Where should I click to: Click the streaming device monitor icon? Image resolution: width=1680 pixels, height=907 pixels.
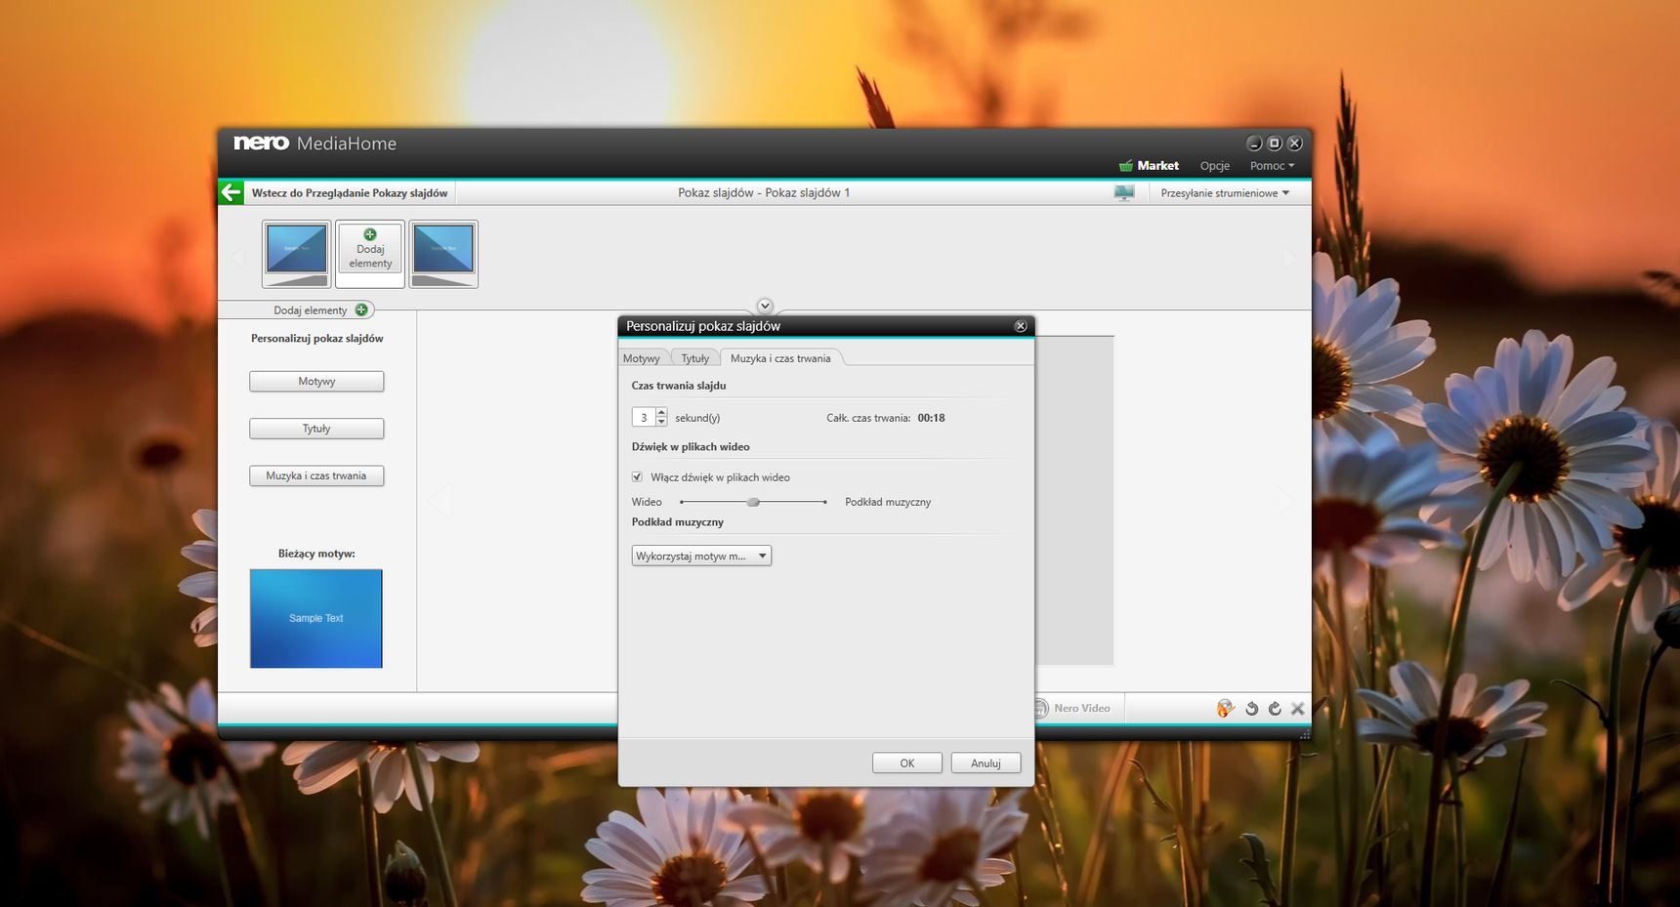(x=1124, y=193)
